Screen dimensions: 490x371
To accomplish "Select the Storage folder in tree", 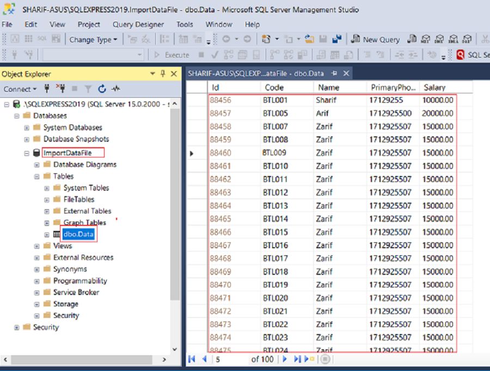I will pos(66,304).
